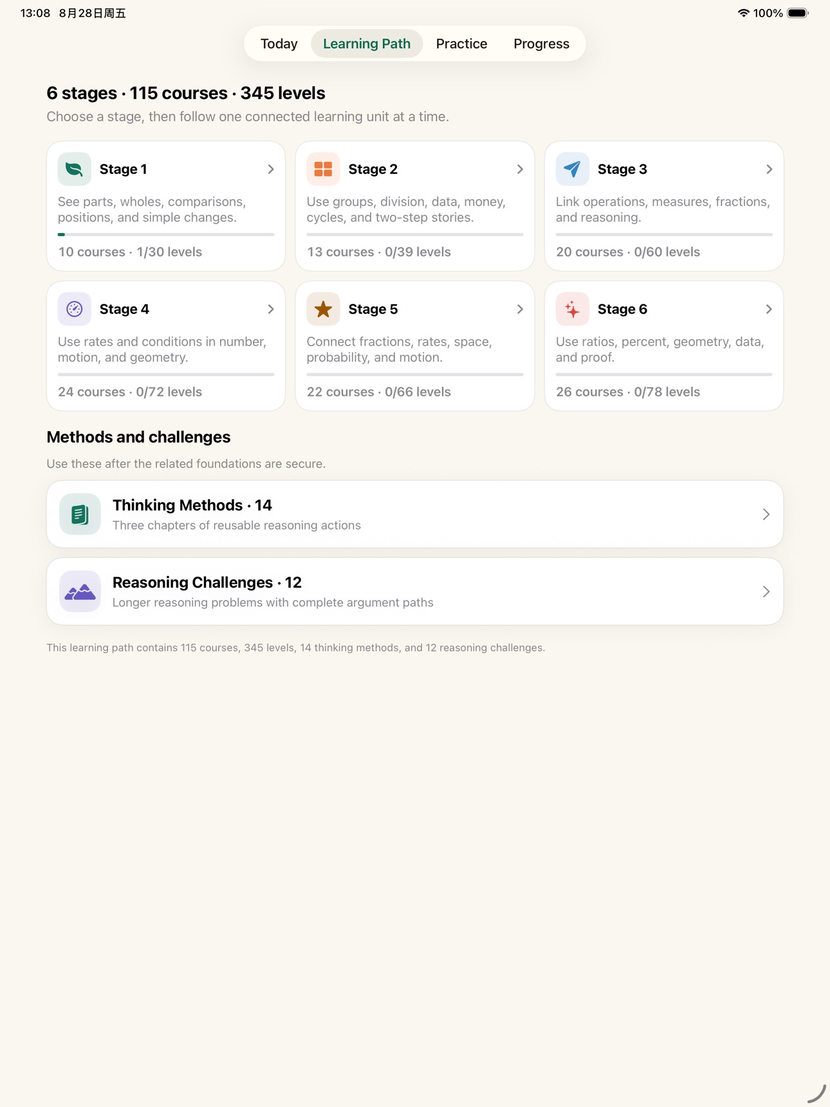
Task: Click the brown star icon for Stage 5
Action: tap(323, 309)
